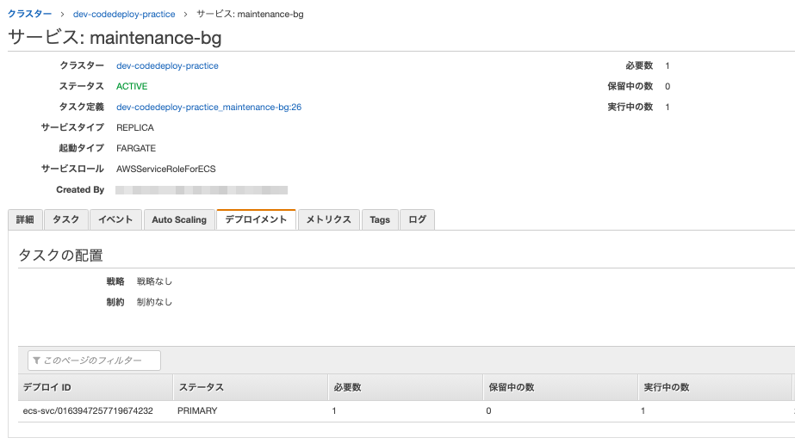Switch to the Tags tab
This screenshot has height=444, width=795.
pyautogui.click(x=380, y=219)
